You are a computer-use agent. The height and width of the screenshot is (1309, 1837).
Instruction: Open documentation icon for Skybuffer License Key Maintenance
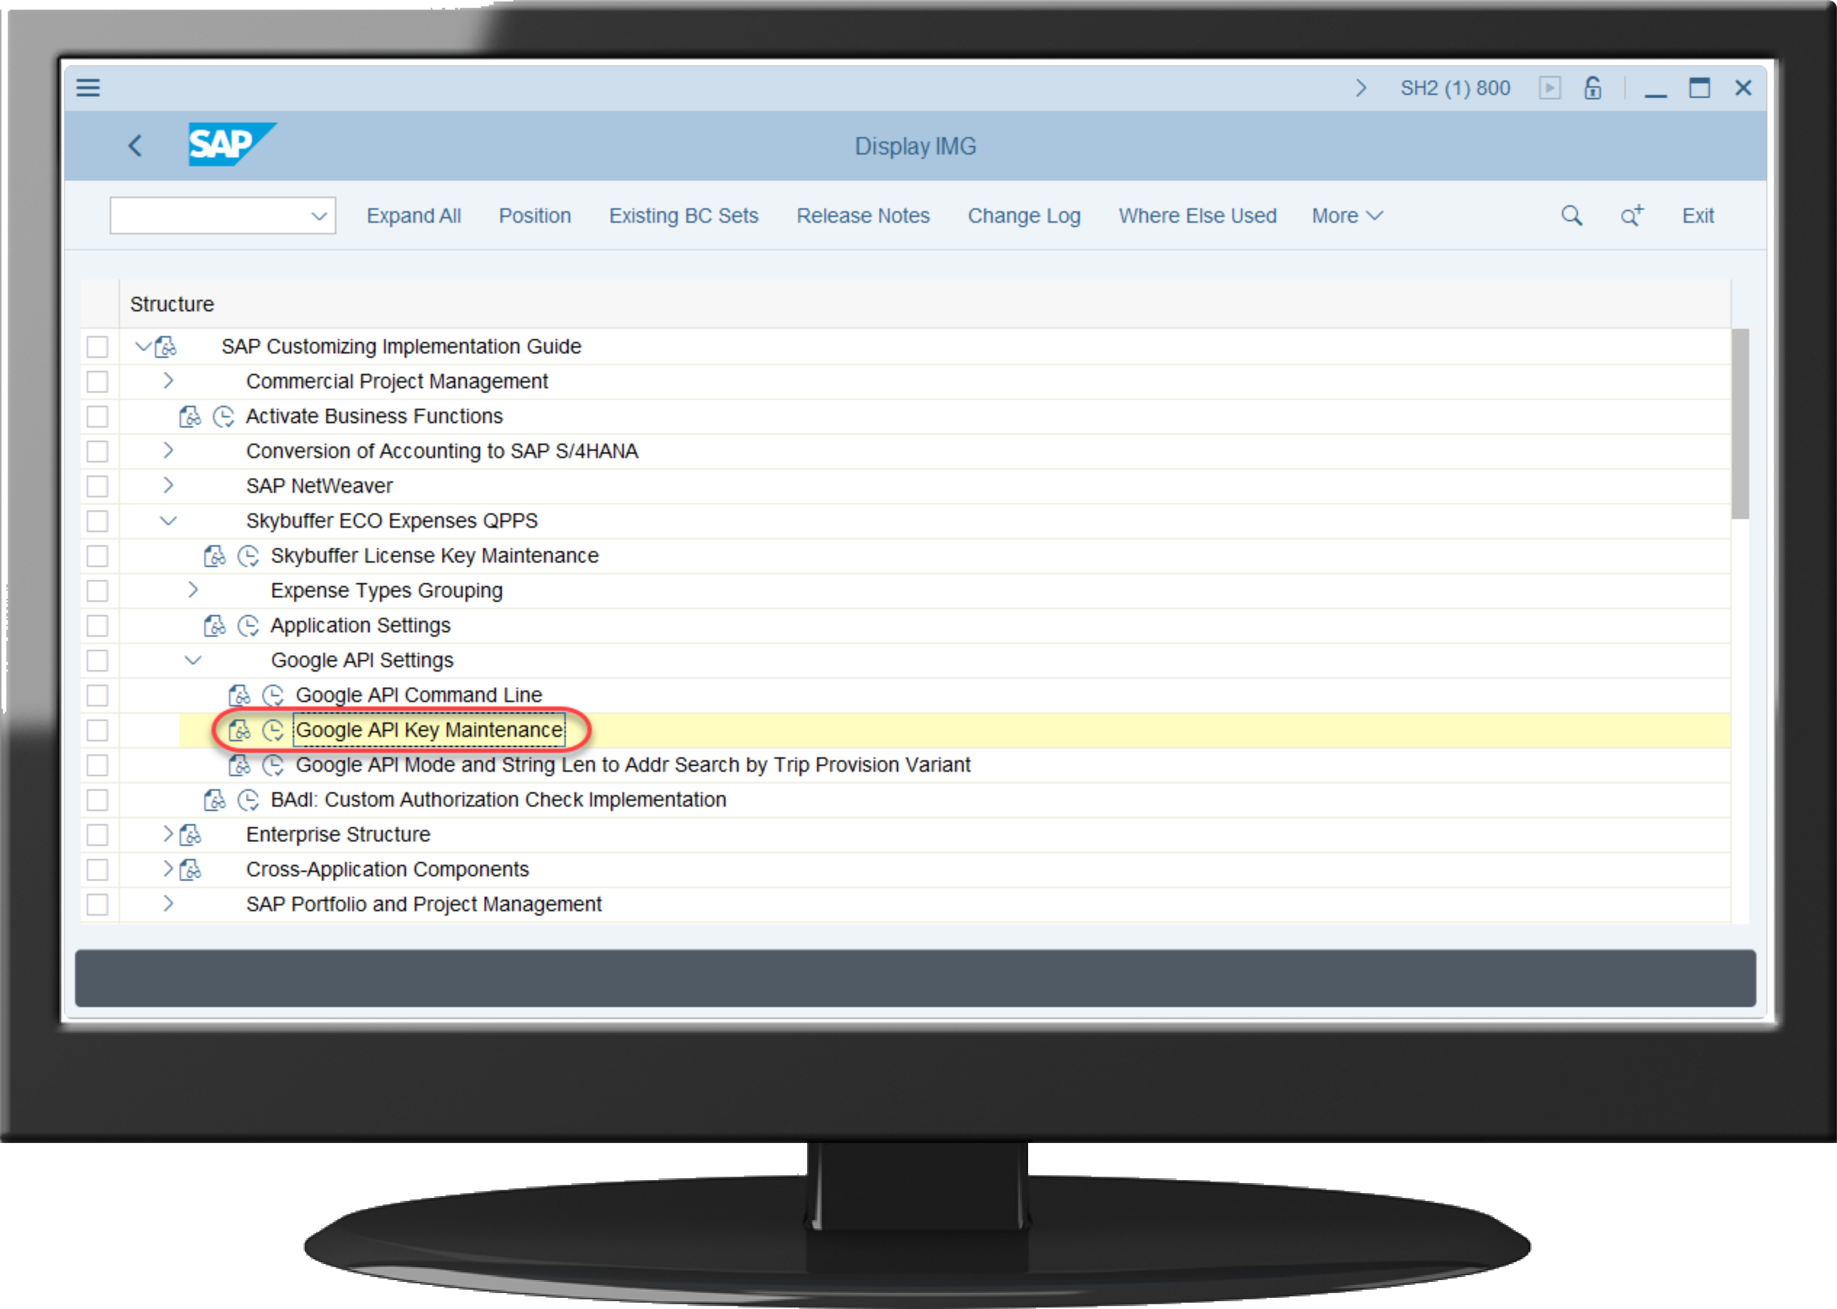[x=214, y=556]
